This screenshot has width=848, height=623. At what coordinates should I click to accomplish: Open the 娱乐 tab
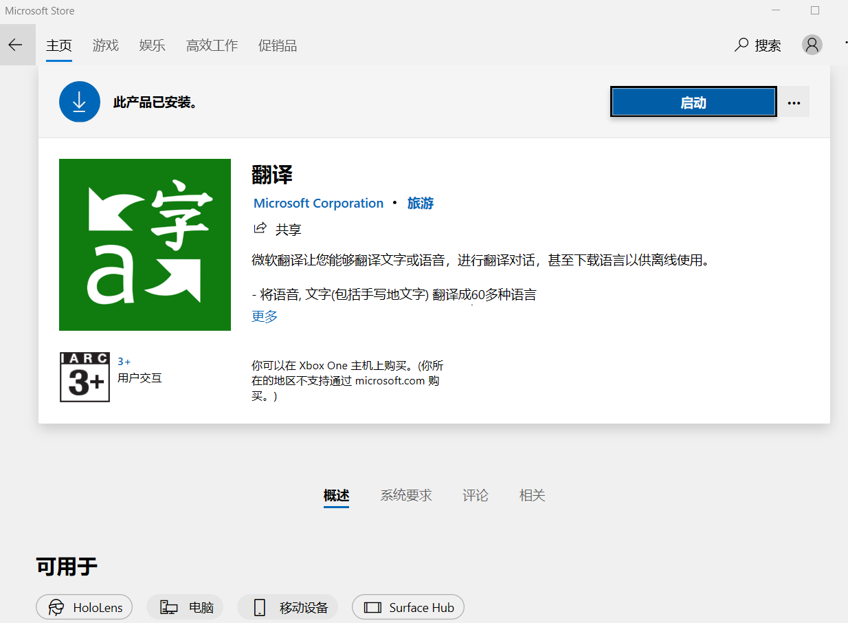(x=153, y=45)
